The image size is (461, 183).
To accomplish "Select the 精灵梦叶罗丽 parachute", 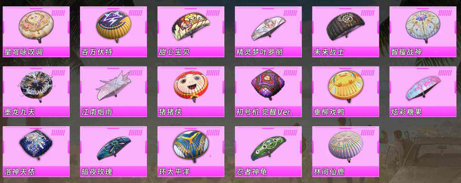I will point(268,32).
